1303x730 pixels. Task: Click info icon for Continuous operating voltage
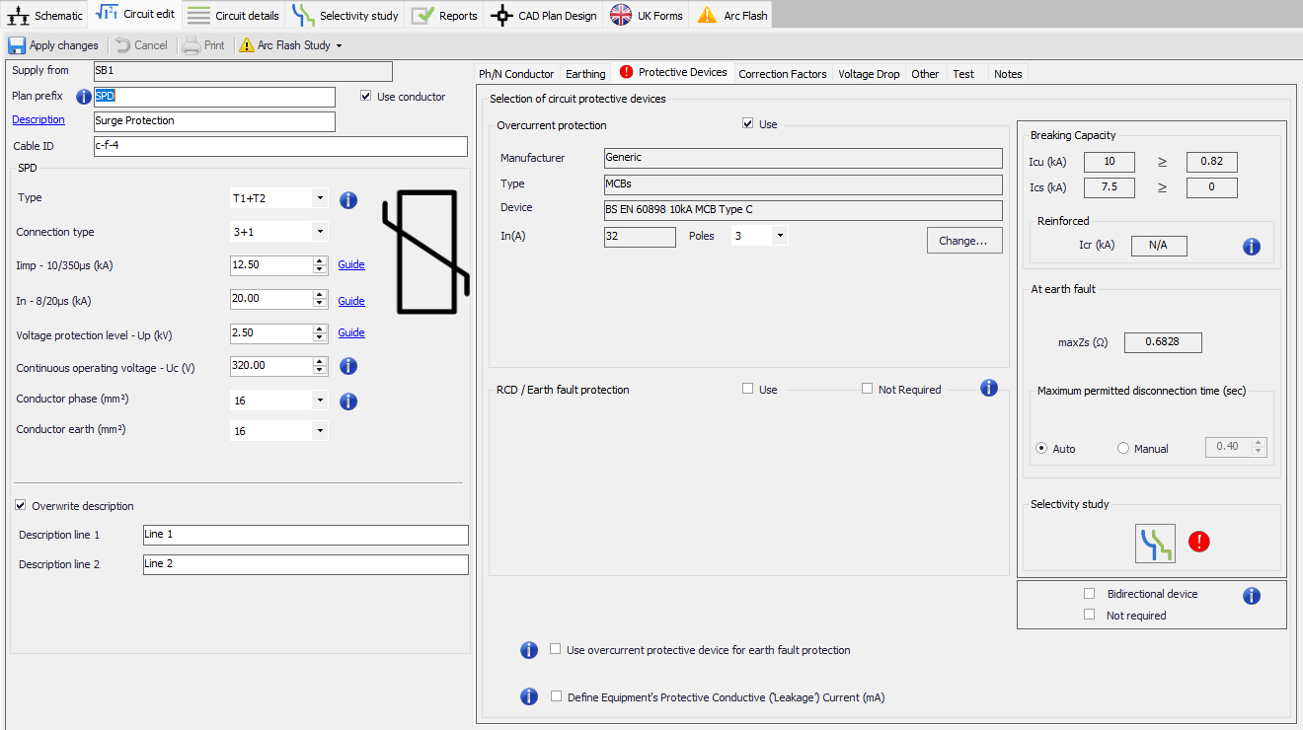(x=348, y=366)
